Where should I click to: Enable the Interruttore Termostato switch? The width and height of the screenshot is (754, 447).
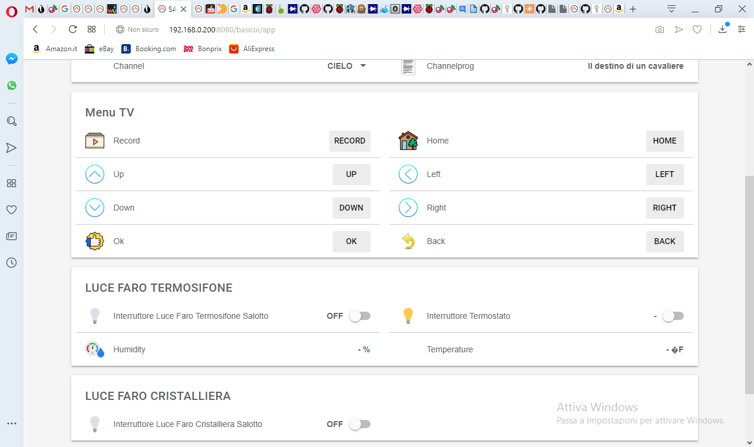[673, 316]
